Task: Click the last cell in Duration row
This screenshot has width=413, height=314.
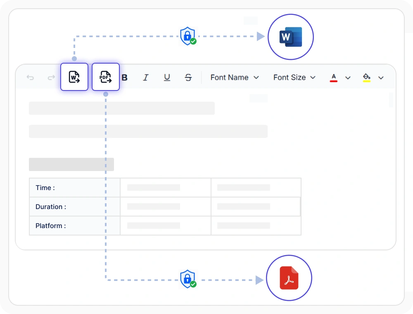Action: point(256,207)
